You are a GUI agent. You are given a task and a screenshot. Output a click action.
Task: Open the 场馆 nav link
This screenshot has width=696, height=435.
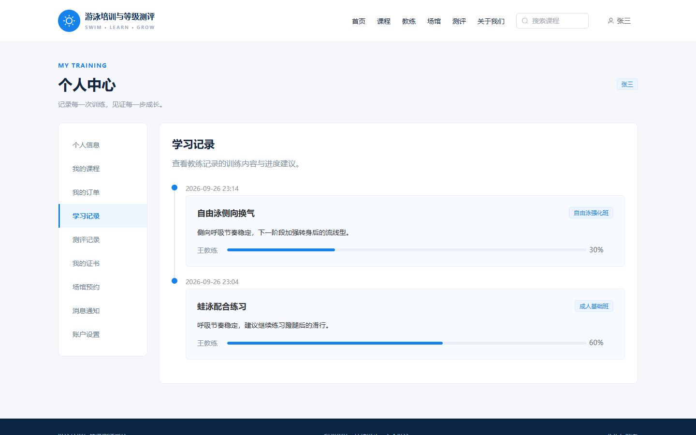pyautogui.click(x=434, y=21)
